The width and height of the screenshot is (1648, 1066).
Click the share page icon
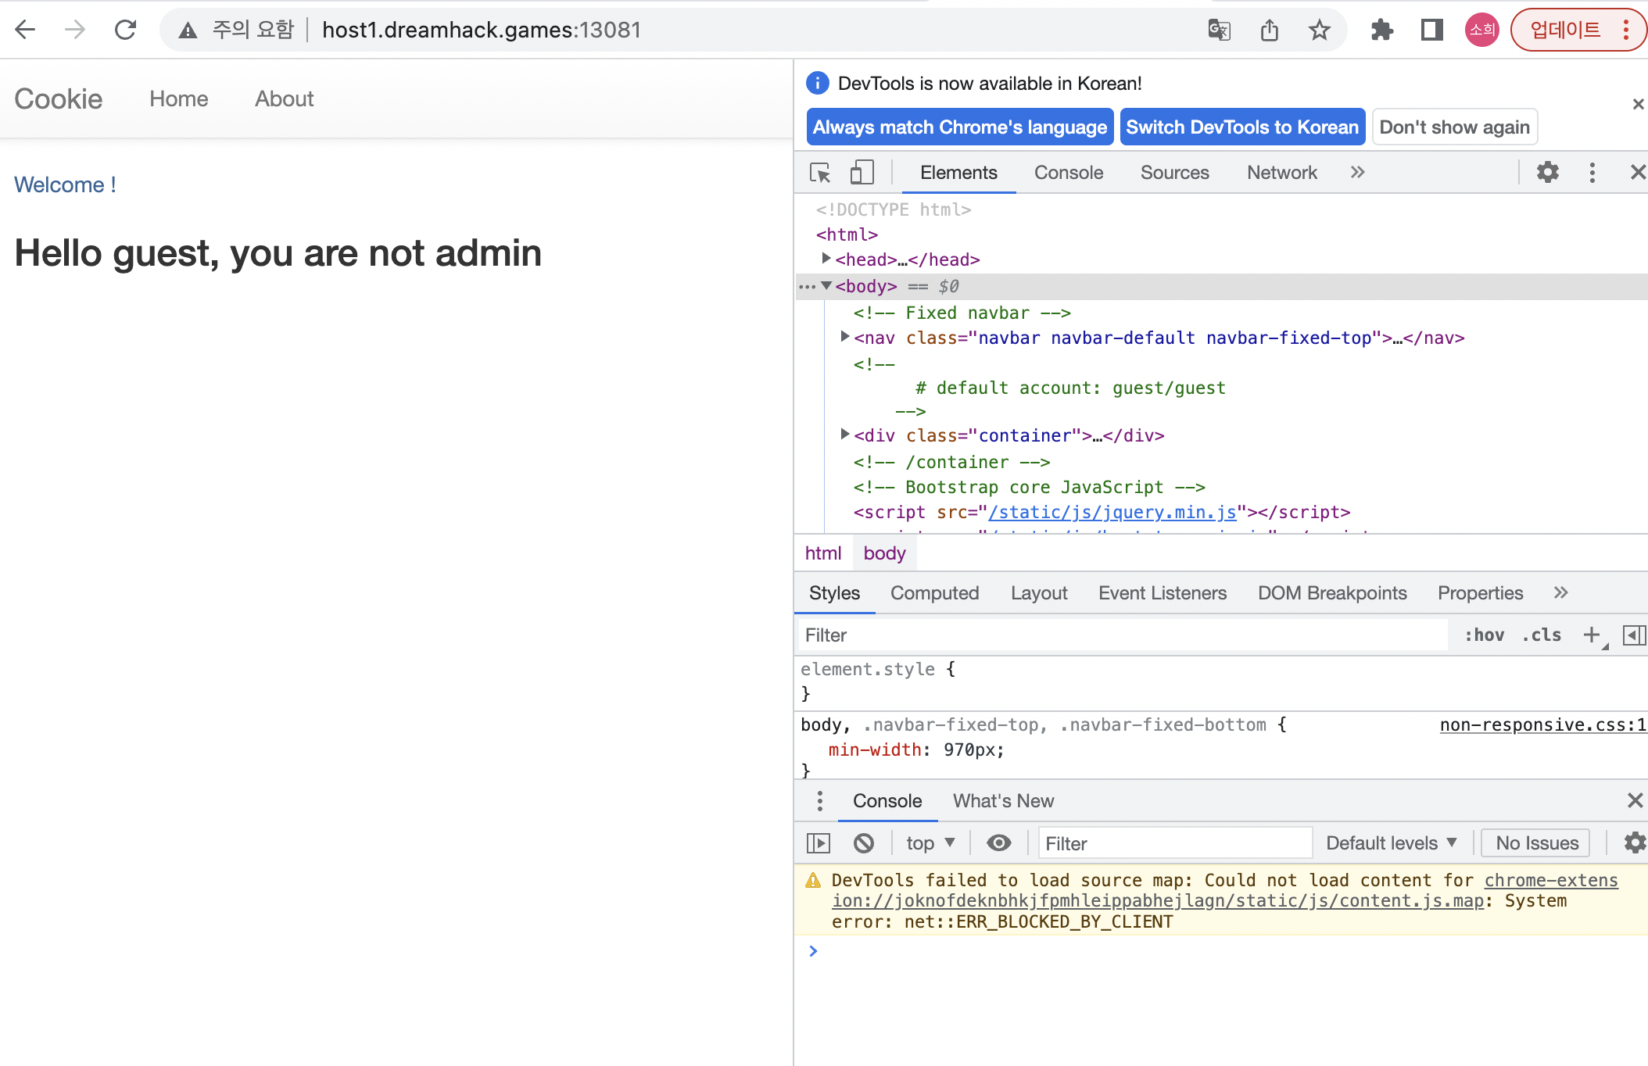1270,30
